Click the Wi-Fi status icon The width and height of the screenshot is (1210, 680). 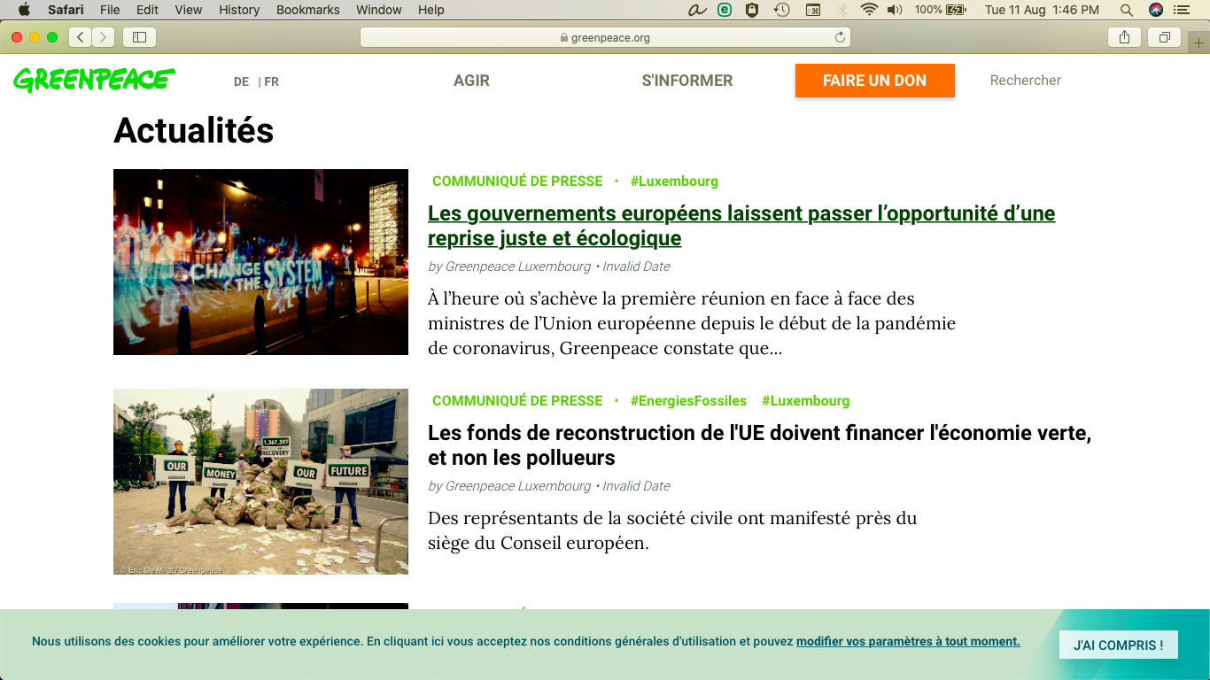[x=869, y=10]
